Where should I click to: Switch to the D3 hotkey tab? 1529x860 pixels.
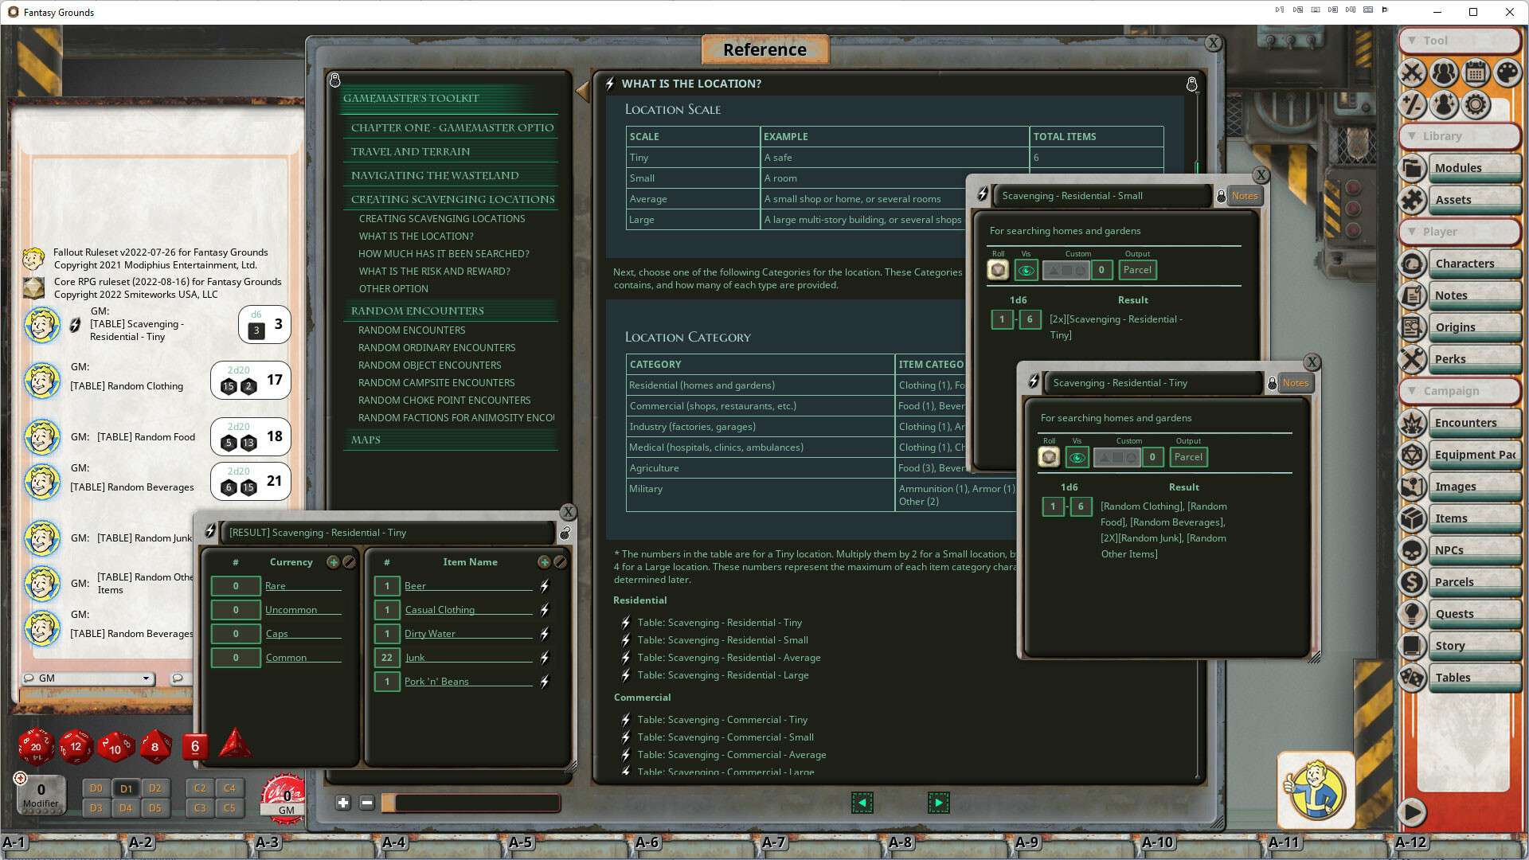point(97,807)
